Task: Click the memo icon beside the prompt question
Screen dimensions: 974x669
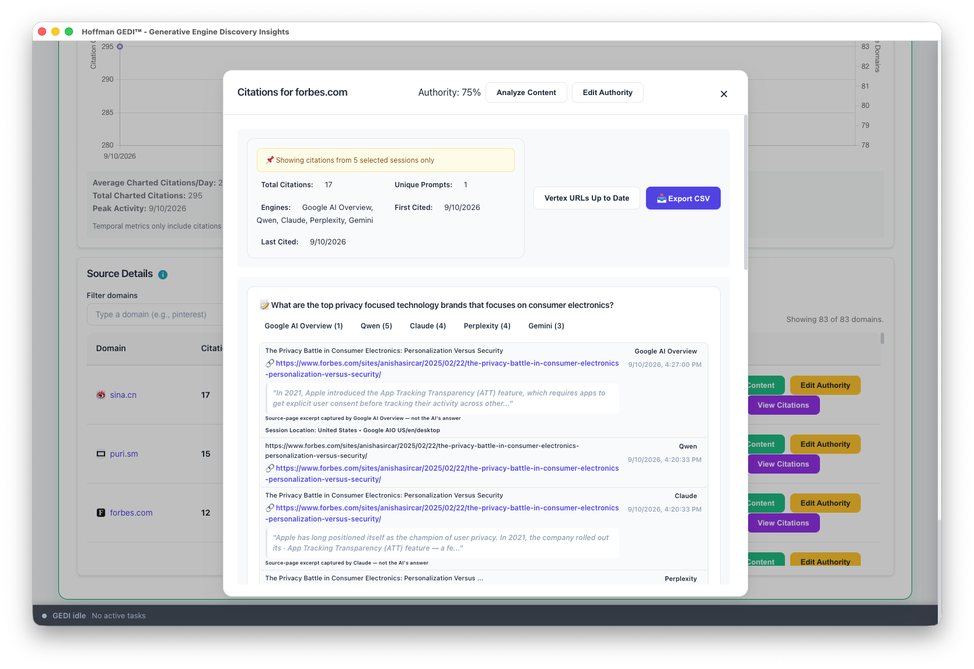Action: [x=264, y=305]
